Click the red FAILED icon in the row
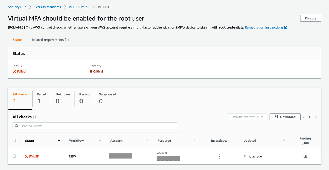The width and height of the screenshot is (329, 170). click(x=26, y=156)
